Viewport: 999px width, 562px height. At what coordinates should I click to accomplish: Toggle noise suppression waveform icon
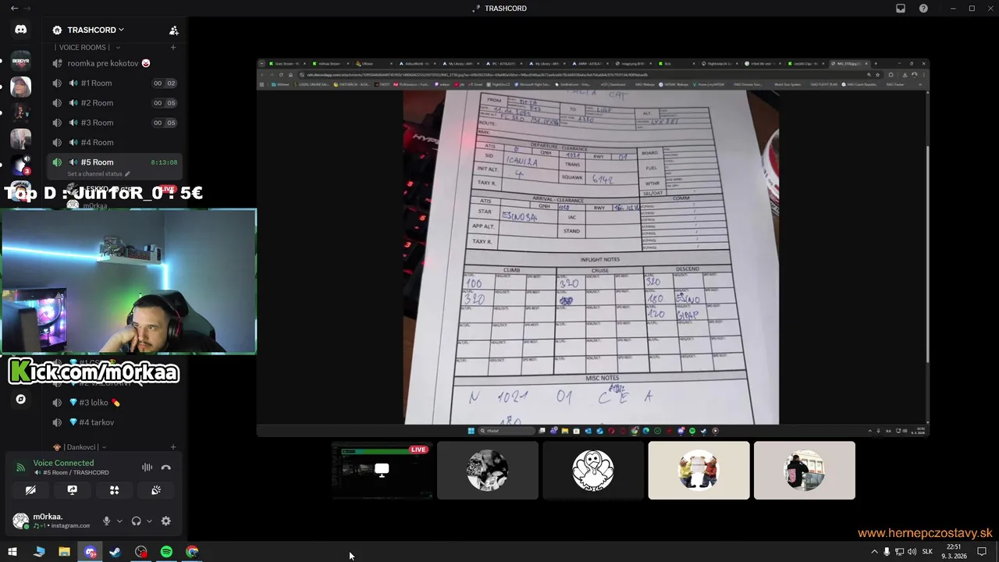pos(147,468)
